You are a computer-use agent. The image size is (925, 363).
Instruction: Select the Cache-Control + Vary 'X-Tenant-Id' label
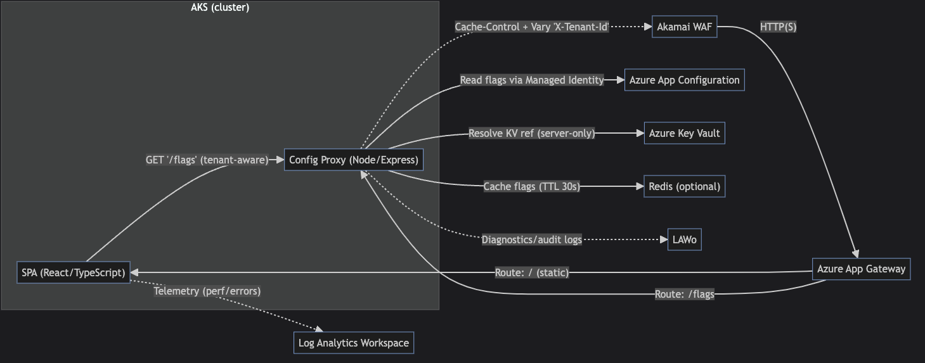[x=532, y=27]
